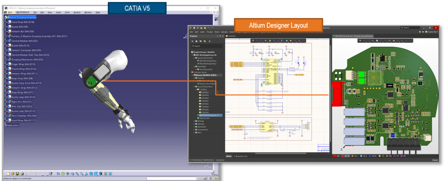Click Open file icon in CATIA toolbar

click(x=13, y=174)
